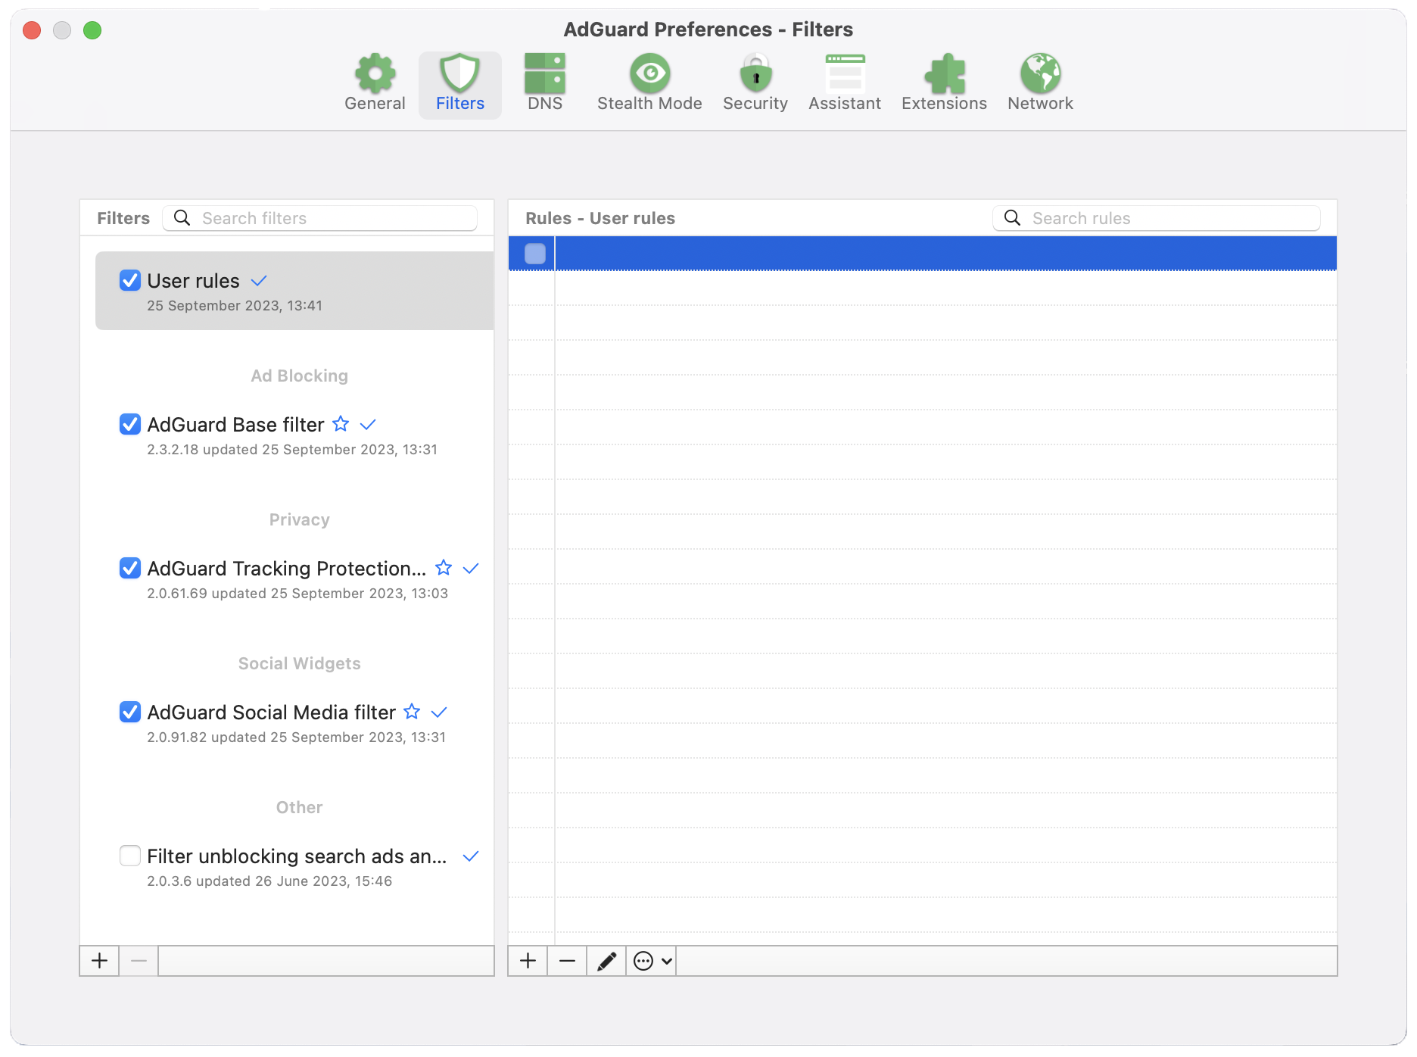Click the star icon beside AdGuard Social Media filter

pos(412,711)
